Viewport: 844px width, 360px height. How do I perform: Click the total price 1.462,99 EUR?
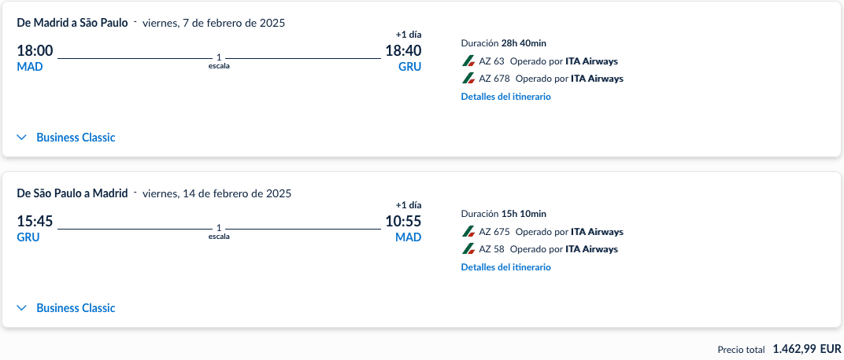tap(807, 349)
